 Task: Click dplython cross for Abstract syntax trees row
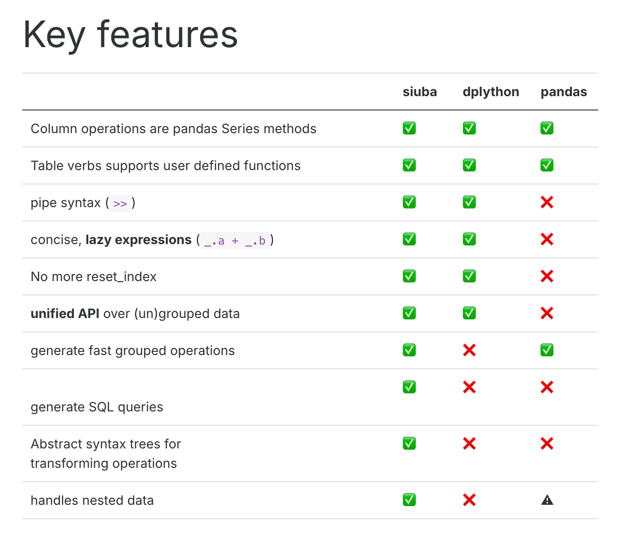coord(469,444)
